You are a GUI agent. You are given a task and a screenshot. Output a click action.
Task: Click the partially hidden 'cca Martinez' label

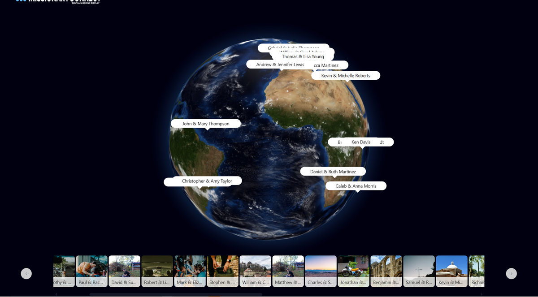coord(331,65)
